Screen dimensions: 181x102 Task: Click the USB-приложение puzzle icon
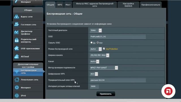16,48
